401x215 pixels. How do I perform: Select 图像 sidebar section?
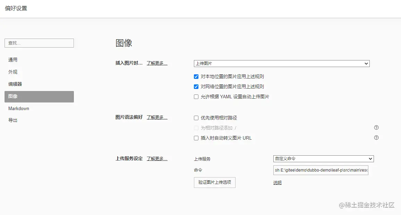pos(39,97)
